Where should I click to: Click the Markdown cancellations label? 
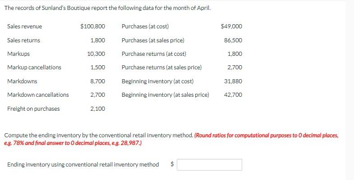coord(38,94)
